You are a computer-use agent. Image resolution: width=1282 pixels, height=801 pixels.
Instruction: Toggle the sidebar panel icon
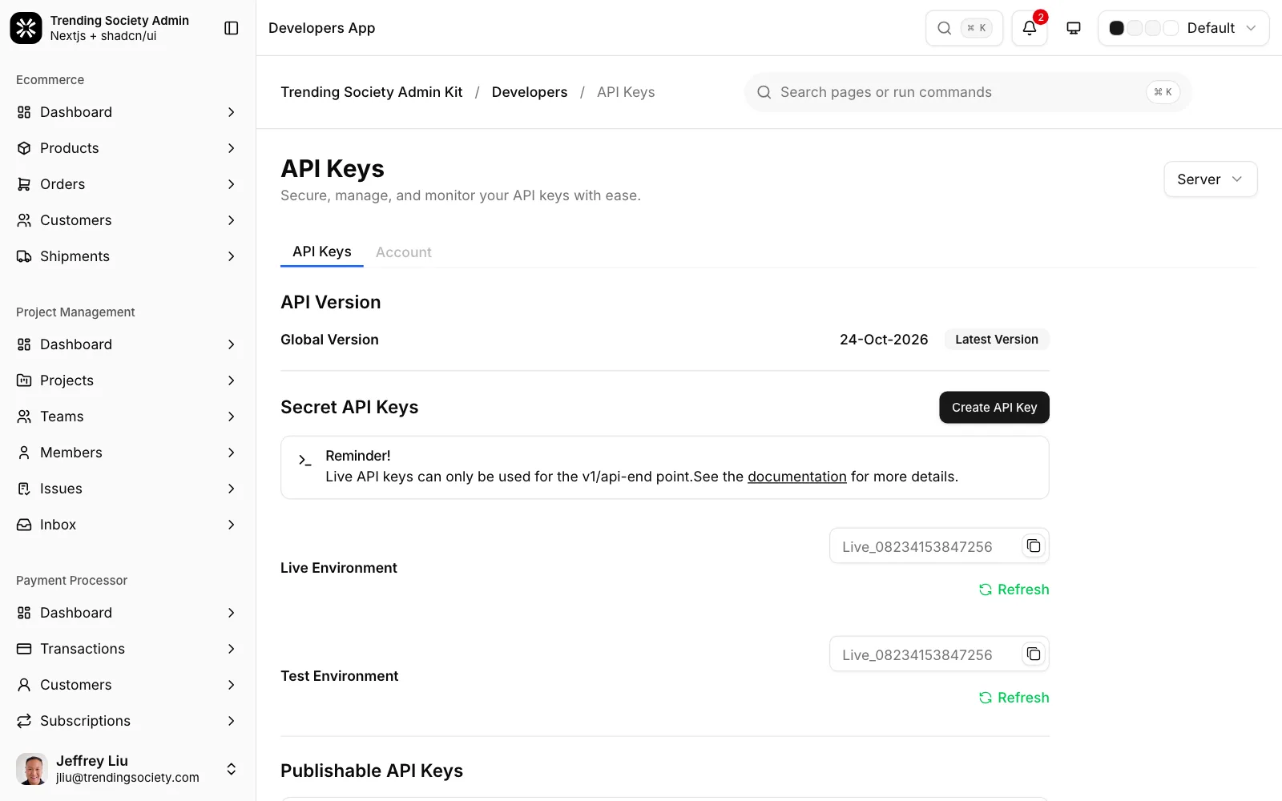232,28
